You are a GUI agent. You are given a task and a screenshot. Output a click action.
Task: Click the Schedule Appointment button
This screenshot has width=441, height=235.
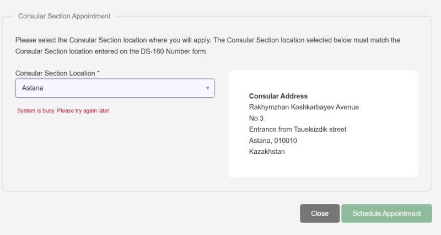tap(386, 213)
